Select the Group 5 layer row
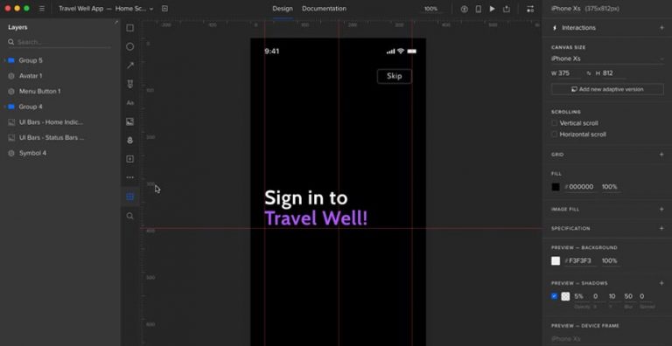This screenshot has height=346, width=672. click(x=60, y=60)
